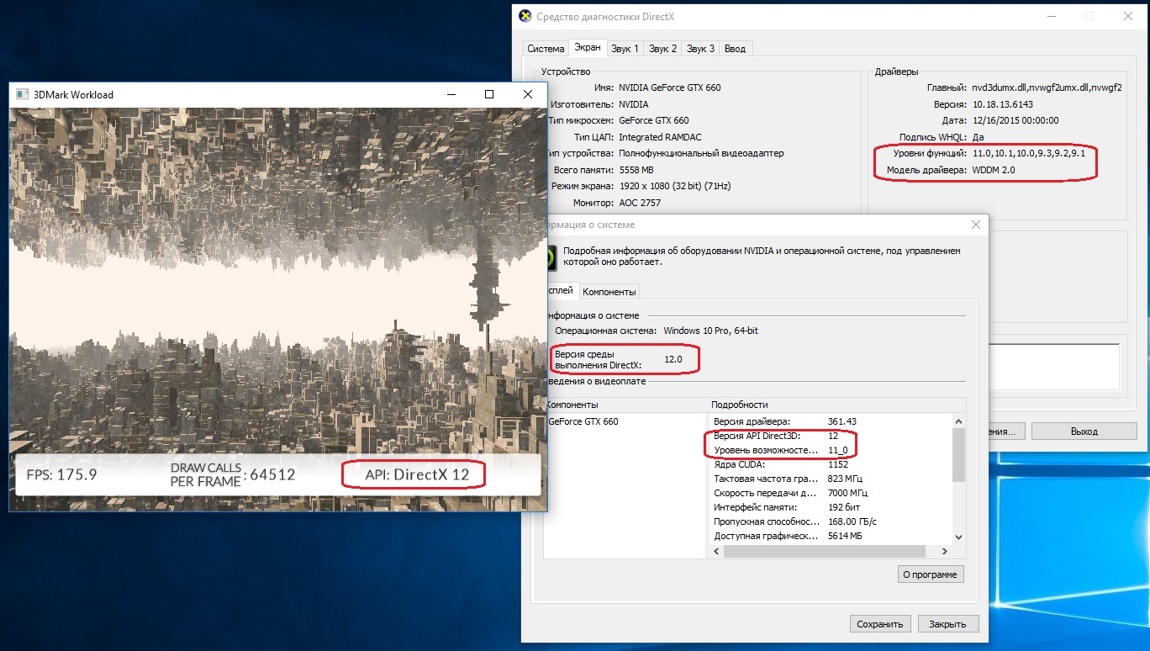
Task: Click the main driver file list nvd3dumx.dll
Action: coord(1047,87)
